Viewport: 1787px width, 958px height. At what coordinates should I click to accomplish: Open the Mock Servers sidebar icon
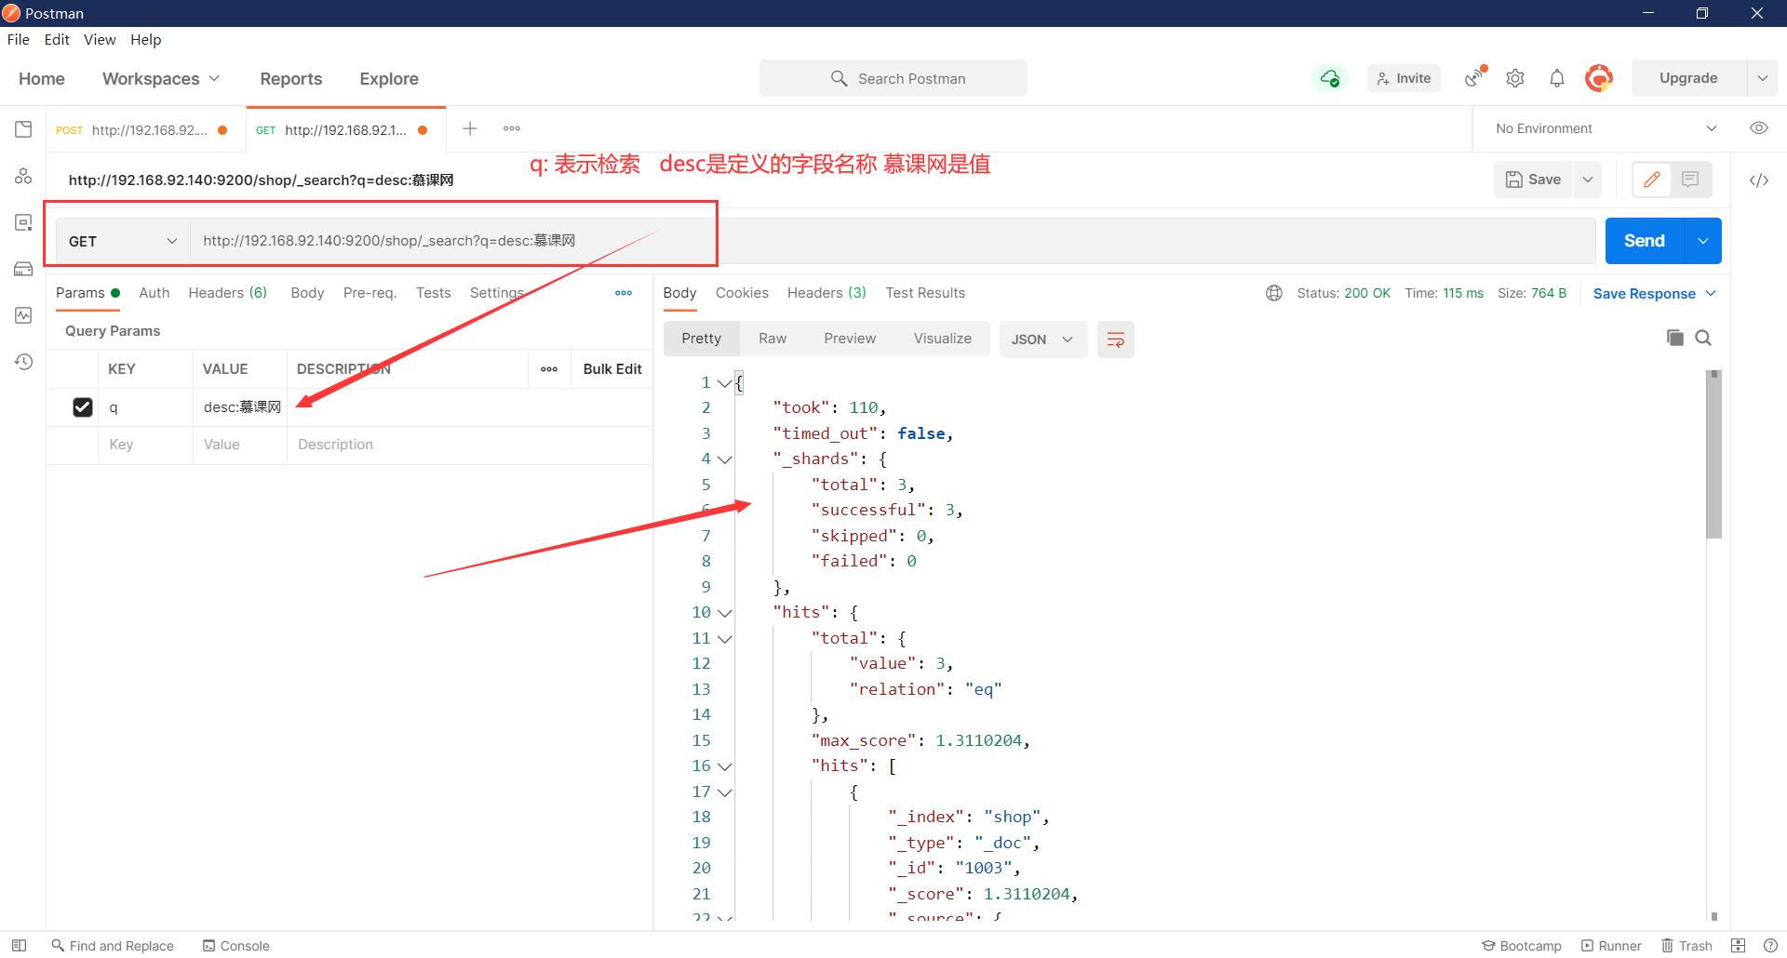pos(23,269)
